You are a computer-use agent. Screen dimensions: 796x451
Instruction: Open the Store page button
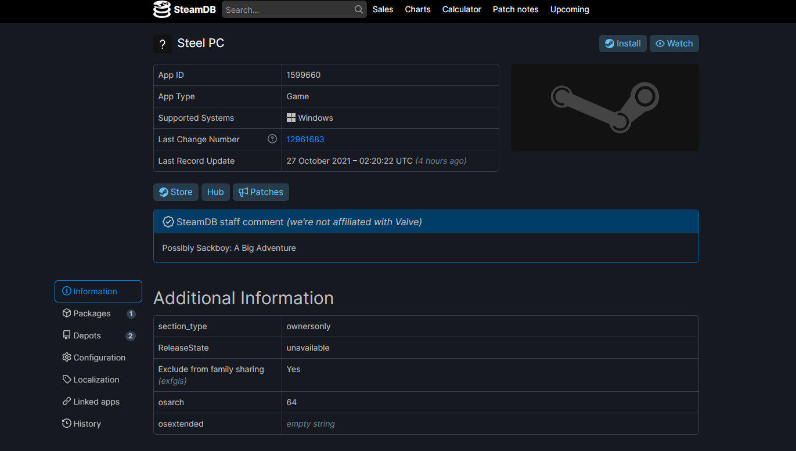[176, 192]
